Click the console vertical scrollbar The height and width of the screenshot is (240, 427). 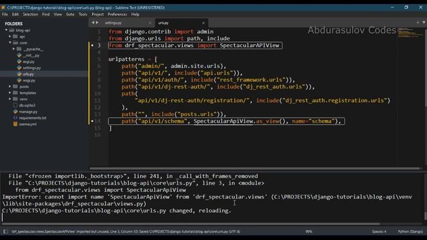pos(425,216)
